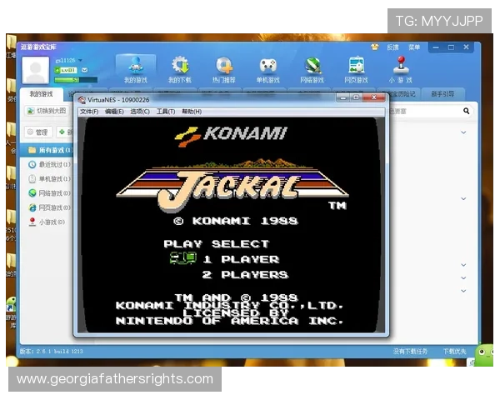Open the 菜单 menu in title bar

(x=414, y=47)
